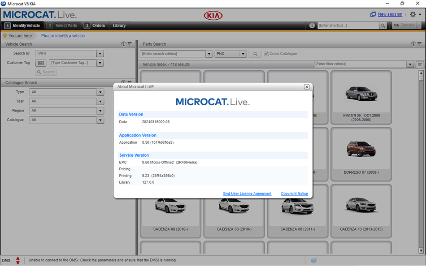Screen dimensions: 426x266
Task: Focus the Enter shortcut input field
Action: [x=348, y=25]
